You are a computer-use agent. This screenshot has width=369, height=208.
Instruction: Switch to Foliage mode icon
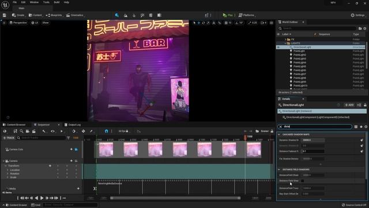coord(134,15)
